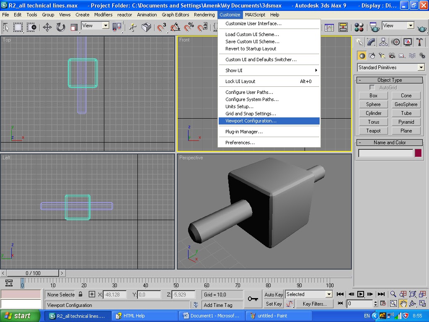The width and height of the screenshot is (429, 322).
Task: Toggle Set Key mode button
Action: click(274, 304)
